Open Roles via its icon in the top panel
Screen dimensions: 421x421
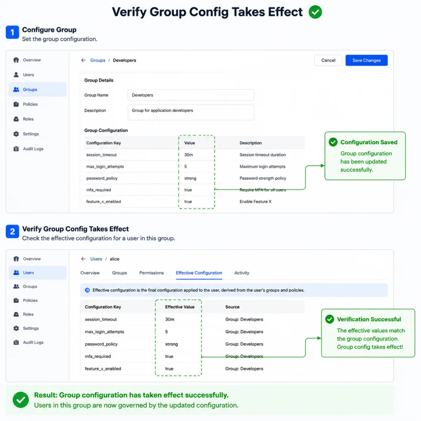(16, 119)
